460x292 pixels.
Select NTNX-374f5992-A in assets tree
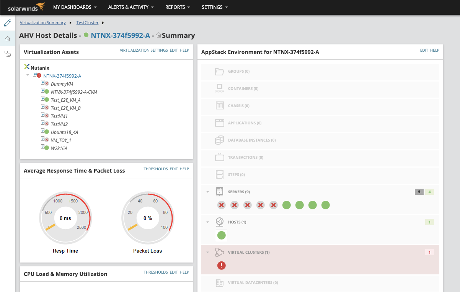pyautogui.click(x=62, y=76)
